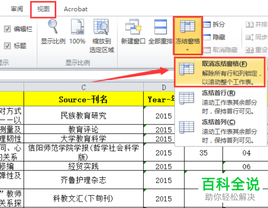The width and height of the screenshot is (268, 208).
Task: Open a new window with 新建窗口
Action: [x=133, y=27]
